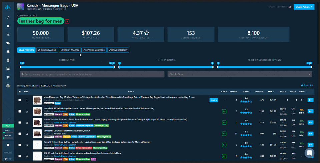This screenshot has height=163, width=320.
Task: Open the Quick Actions dropdown
Action: tap(304, 7)
